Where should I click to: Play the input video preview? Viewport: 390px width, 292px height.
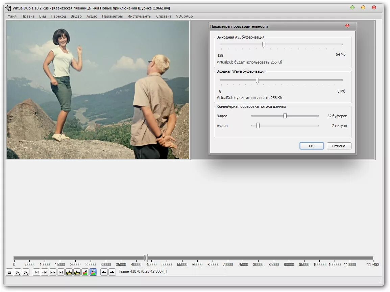tap(18, 272)
